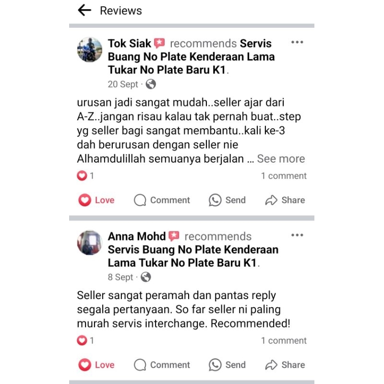Open Tok Siak's profile picture

point(90,50)
